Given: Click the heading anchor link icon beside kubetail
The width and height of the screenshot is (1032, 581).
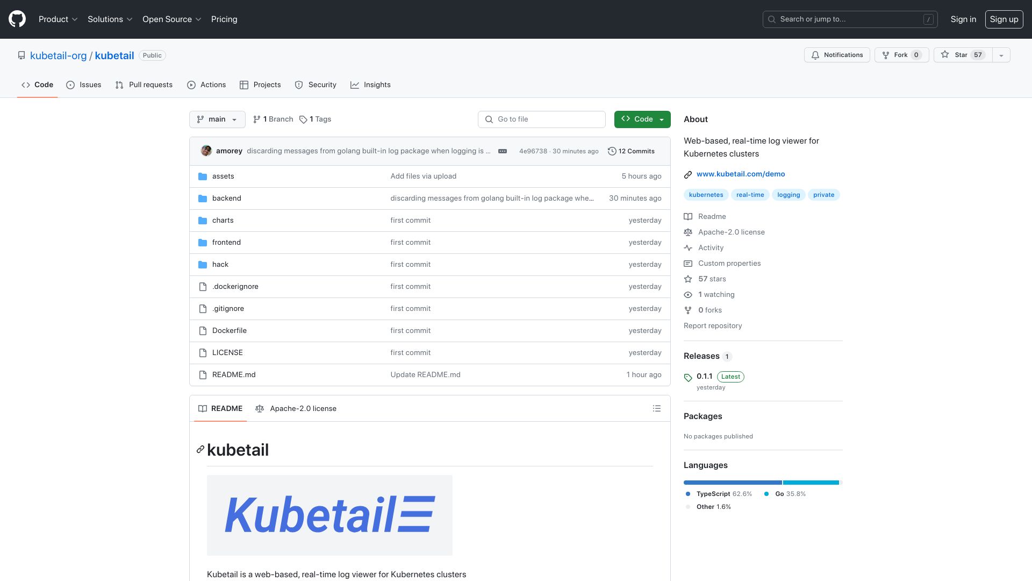Looking at the screenshot, I should point(200,450).
